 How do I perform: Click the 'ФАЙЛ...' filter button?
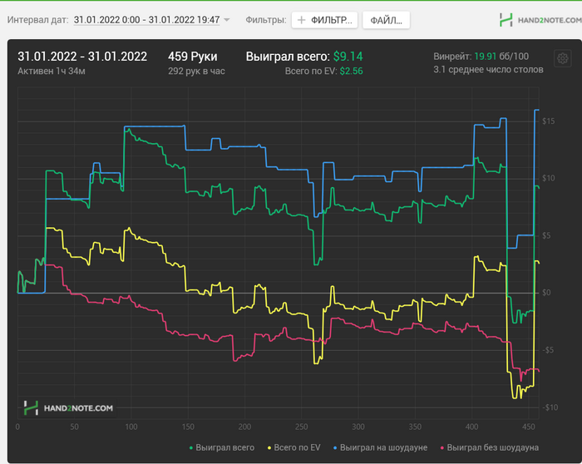tap(386, 19)
